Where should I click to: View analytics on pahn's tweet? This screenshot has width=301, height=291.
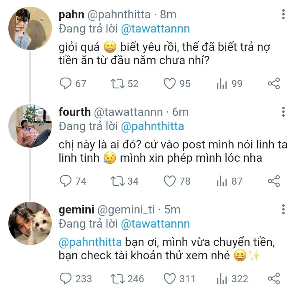[x=222, y=84]
